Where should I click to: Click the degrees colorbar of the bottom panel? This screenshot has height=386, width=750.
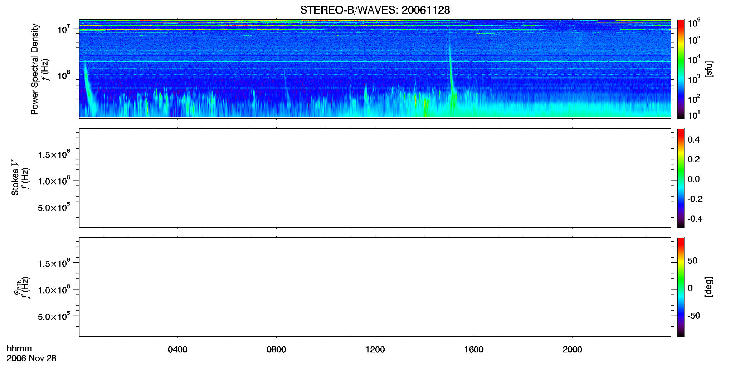point(681,287)
